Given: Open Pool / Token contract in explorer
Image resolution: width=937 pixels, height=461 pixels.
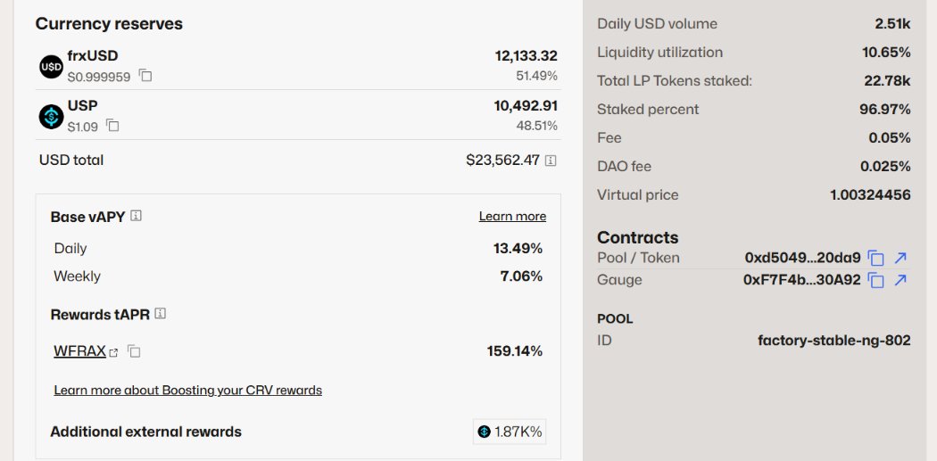Looking at the screenshot, I should tap(900, 258).
